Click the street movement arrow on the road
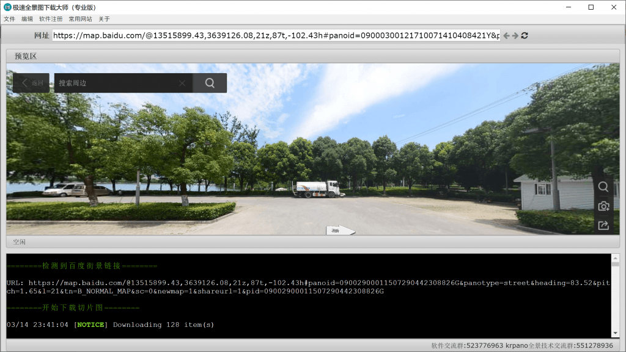Image resolution: width=626 pixels, height=352 pixels. [x=341, y=230]
